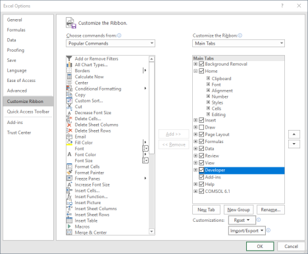The height and width of the screenshot is (254, 308).
Task: Expand the Clipboard group node
Action: 208,78
